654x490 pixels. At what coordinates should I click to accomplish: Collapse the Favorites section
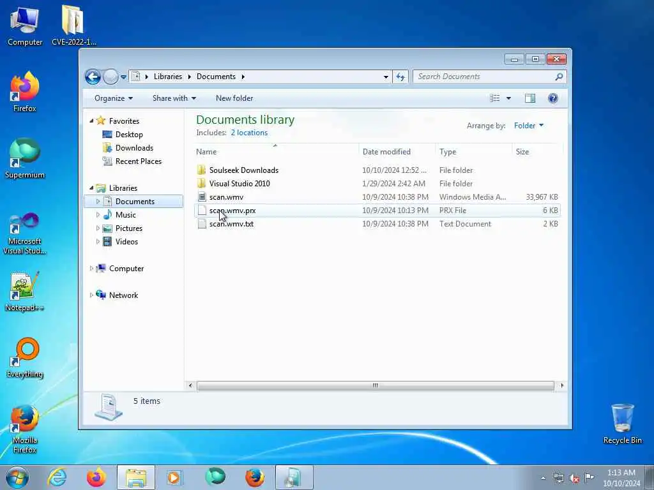pyautogui.click(x=91, y=121)
